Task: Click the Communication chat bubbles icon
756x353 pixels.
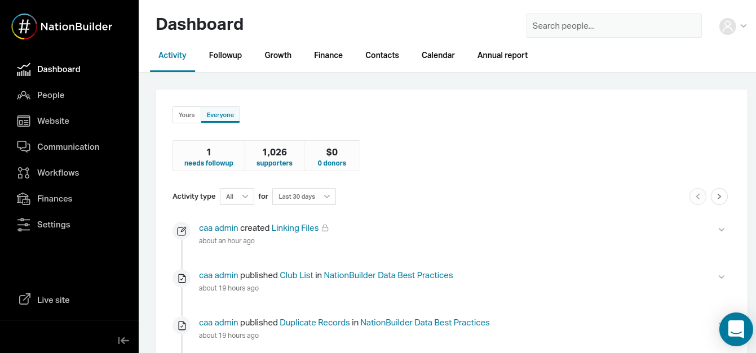Action: click(24, 147)
